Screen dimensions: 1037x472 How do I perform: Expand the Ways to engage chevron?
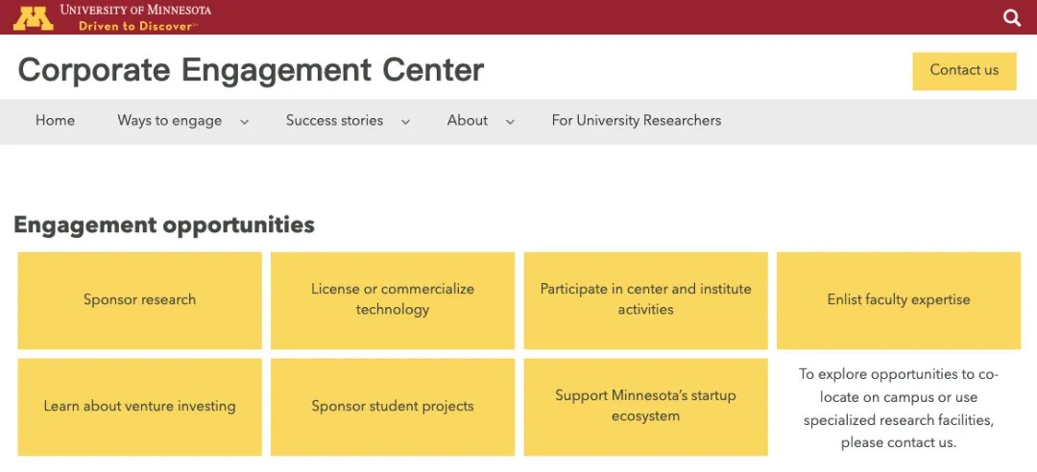(x=244, y=122)
